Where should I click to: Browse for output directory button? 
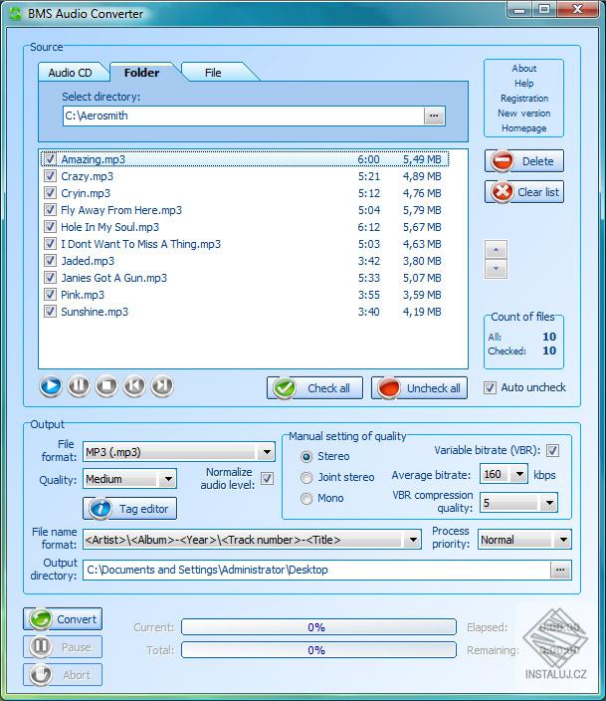point(560,570)
